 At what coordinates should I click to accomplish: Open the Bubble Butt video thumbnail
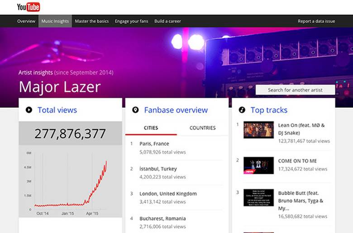click(x=258, y=198)
